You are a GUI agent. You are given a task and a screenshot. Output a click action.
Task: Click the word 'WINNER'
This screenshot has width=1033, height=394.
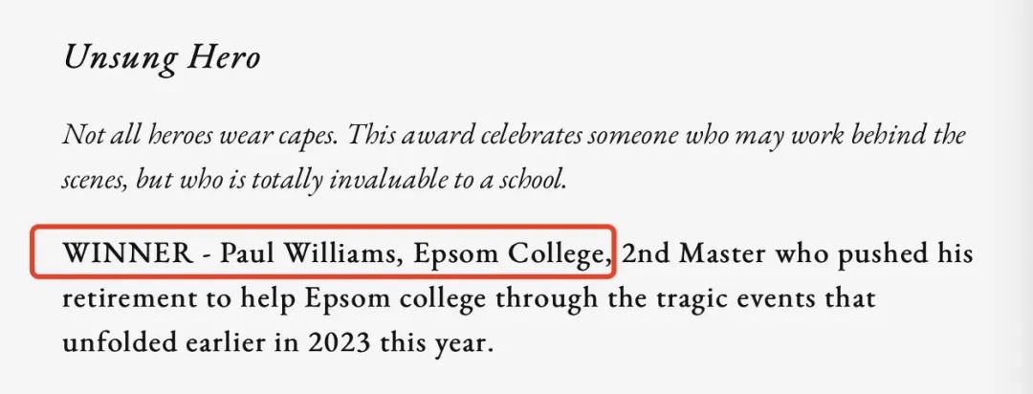tap(128, 253)
